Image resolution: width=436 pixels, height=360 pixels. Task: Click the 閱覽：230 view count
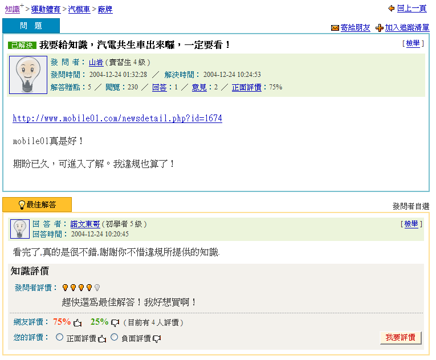(x=122, y=87)
